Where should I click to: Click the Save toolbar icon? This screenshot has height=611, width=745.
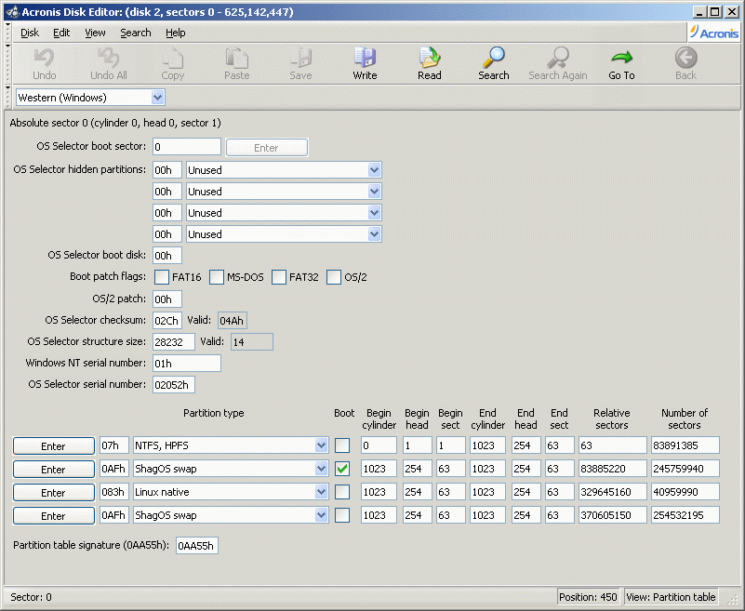click(300, 63)
